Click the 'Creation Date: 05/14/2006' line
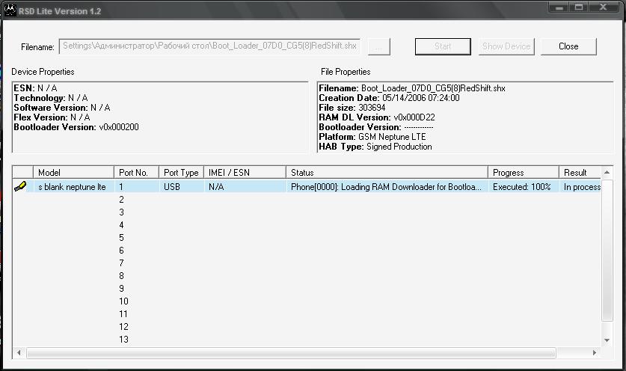Image resolution: width=626 pixels, height=371 pixels. [x=389, y=98]
